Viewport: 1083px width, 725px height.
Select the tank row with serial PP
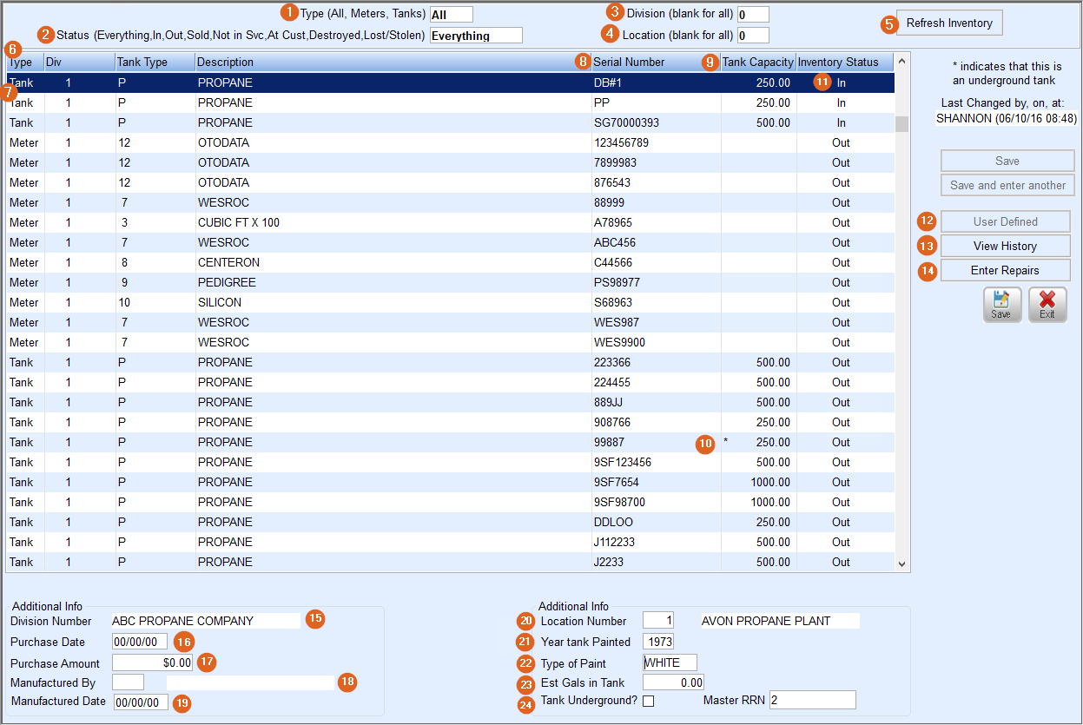pos(451,102)
